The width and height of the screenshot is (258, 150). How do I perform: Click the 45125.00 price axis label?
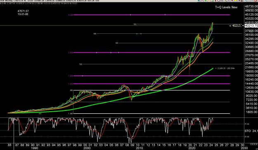pos(251,14)
